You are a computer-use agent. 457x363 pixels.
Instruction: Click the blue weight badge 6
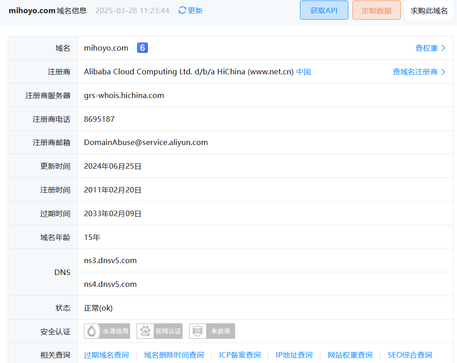pyautogui.click(x=142, y=48)
